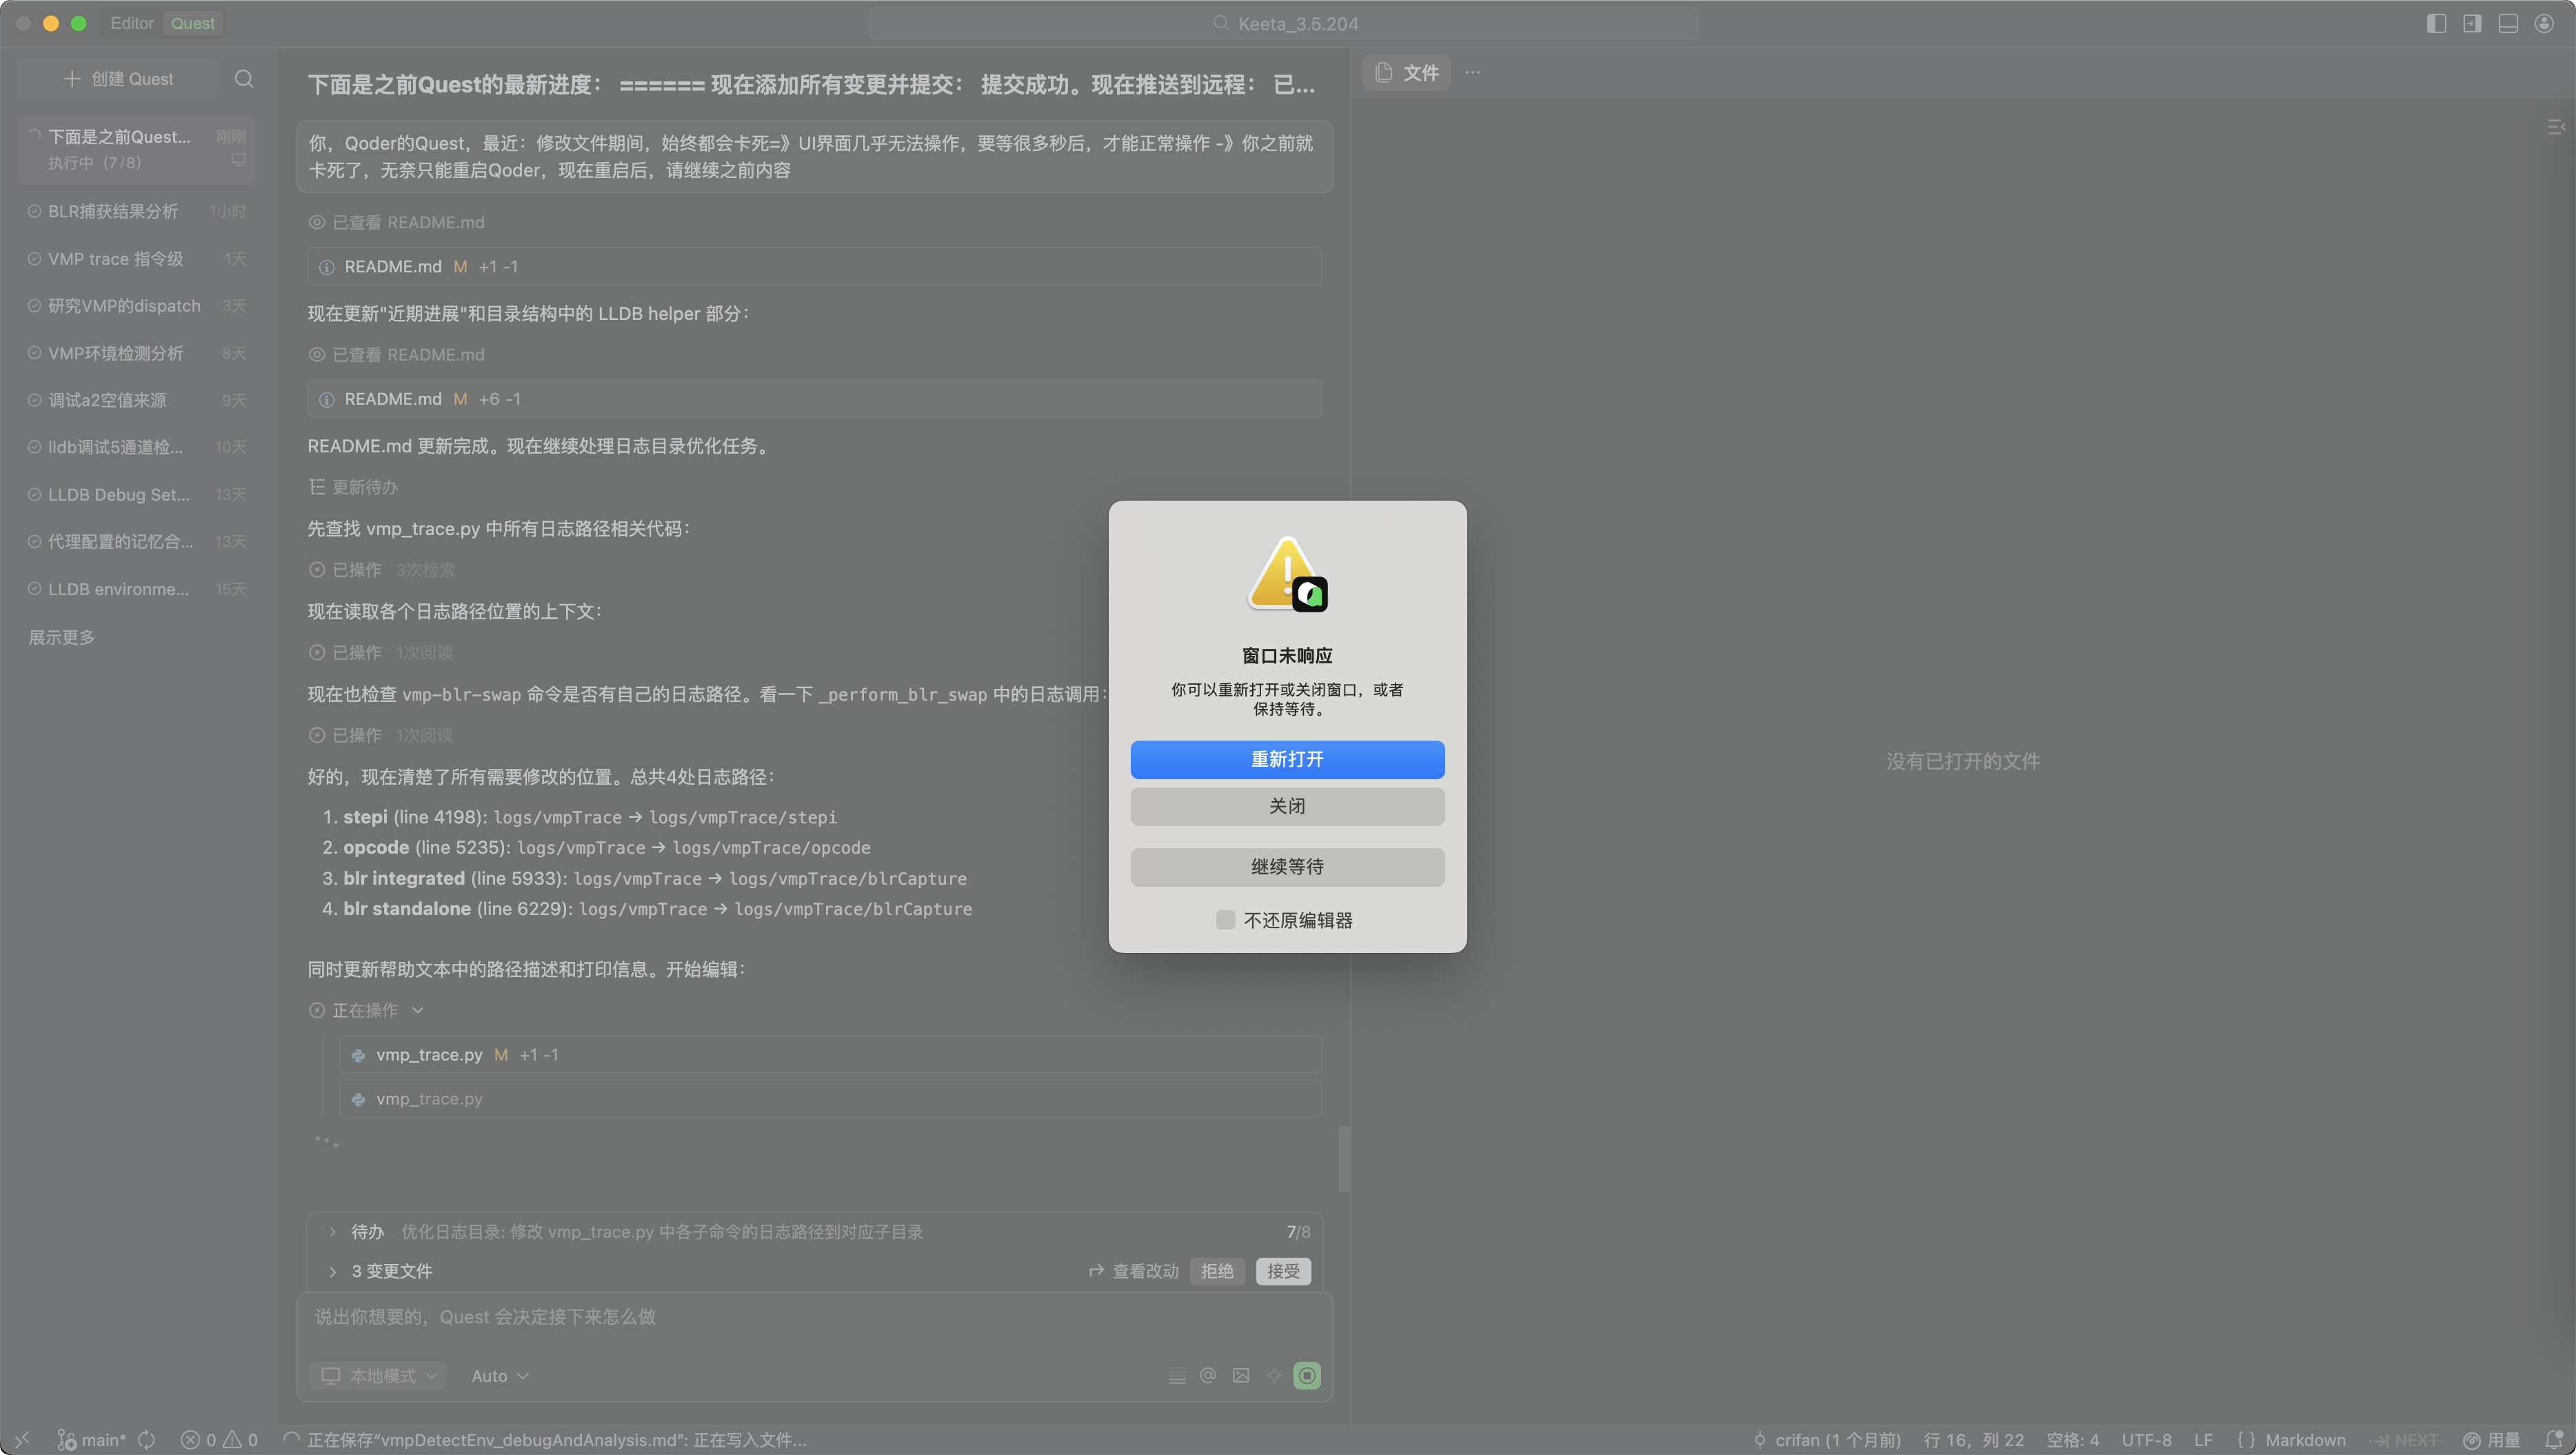Open the 调试a2空值来源 quest

click(x=137, y=400)
